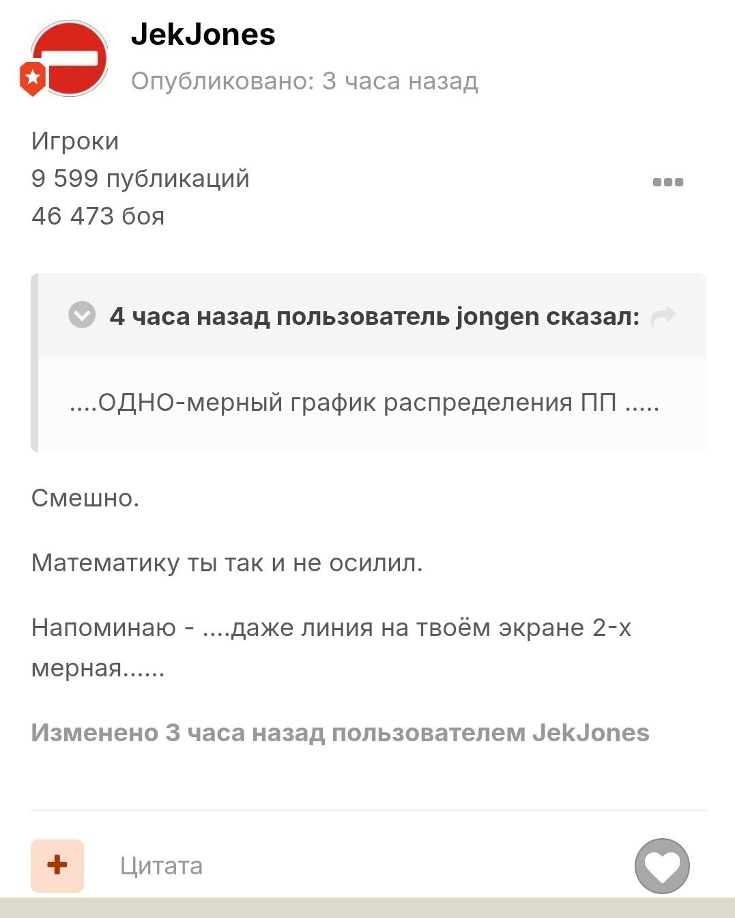The width and height of the screenshot is (735, 918).
Task: Jump to the original quoted post arrow
Action: pyautogui.click(x=663, y=316)
